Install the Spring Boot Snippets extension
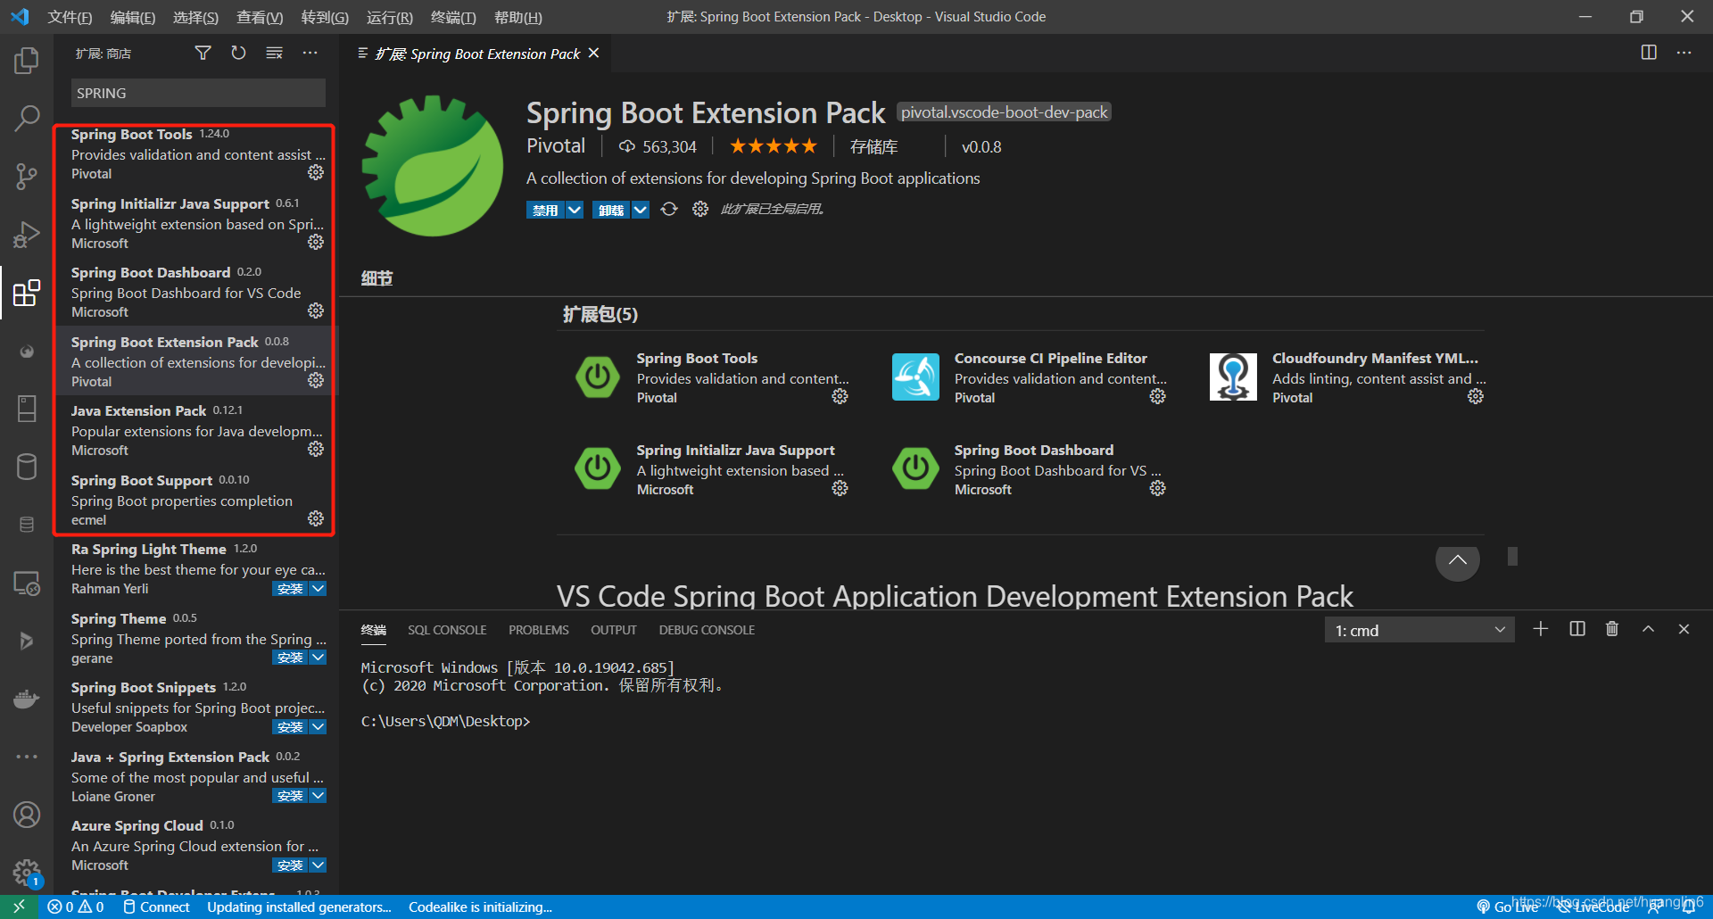 click(290, 727)
